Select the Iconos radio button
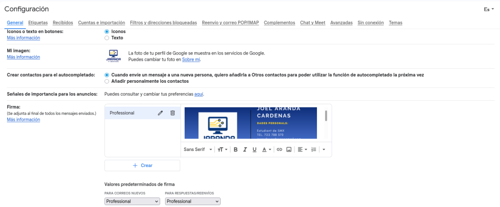This screenshot has height=207, width=500. pyautogui.click(x=107, y=32)
